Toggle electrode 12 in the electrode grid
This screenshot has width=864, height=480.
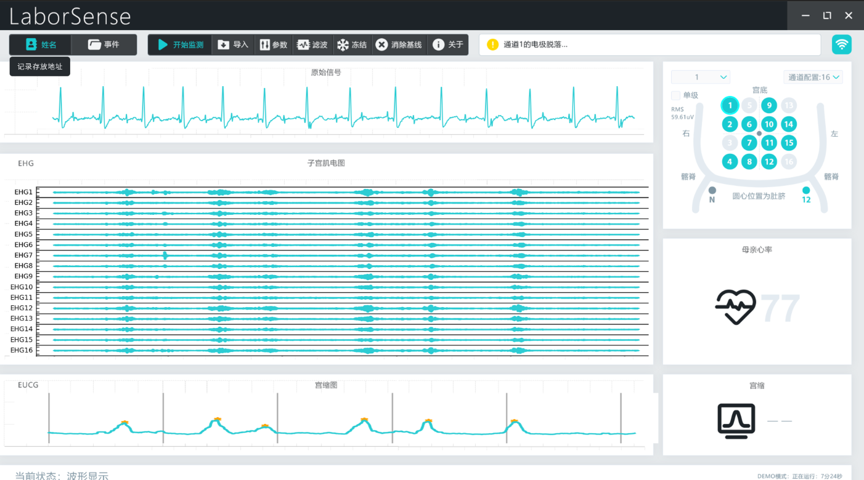pyautogui.click(x=769, y=162)
